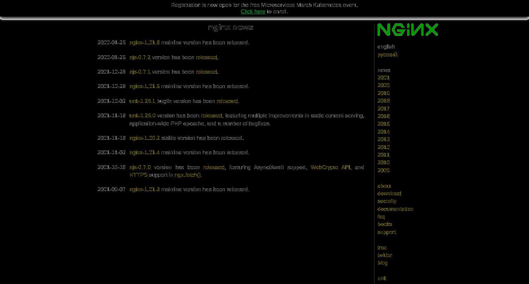The height and width of the screenshot is (284, 529).
Task: Open njs-0.7.1 version link
Action: click(x=140, y=72)
